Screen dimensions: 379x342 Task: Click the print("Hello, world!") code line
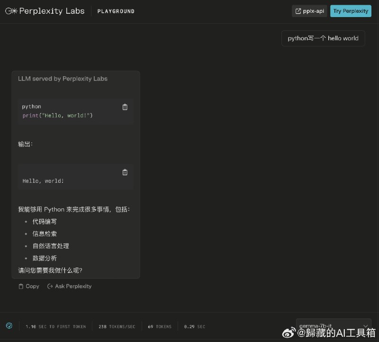click(x=57, y=116)
